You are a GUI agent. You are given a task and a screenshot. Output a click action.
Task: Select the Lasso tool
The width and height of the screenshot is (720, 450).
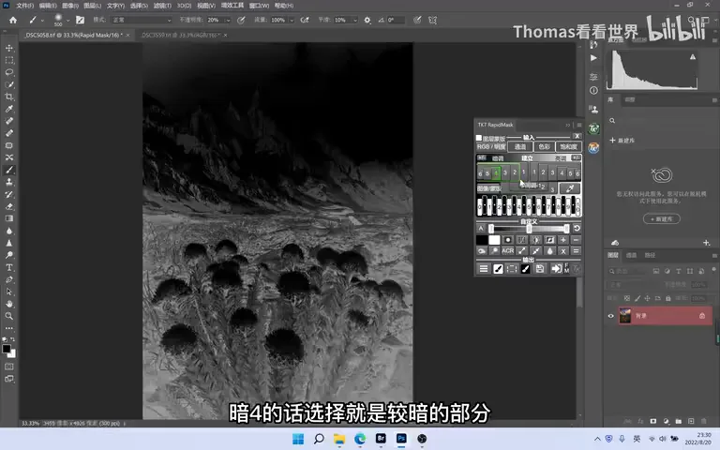coord(9,72)
